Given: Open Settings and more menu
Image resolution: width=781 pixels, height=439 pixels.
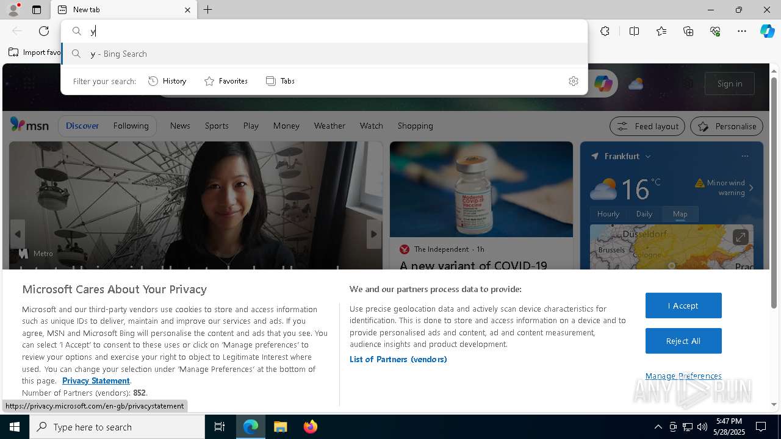Looking at the screenshot, I should (742, 31).
